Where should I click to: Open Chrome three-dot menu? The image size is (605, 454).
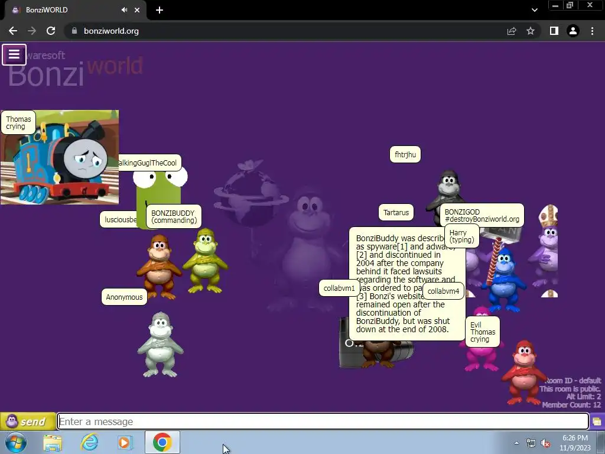pyautogui.click(x=592, y=31)
